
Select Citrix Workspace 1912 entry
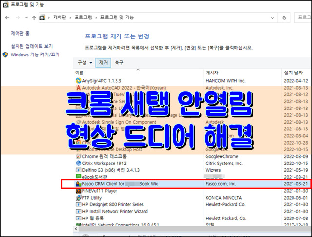[104, 164]
